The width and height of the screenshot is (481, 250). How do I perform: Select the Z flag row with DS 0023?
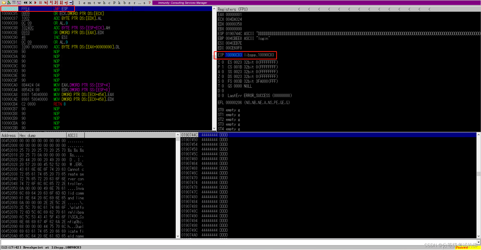click(248, 76)
